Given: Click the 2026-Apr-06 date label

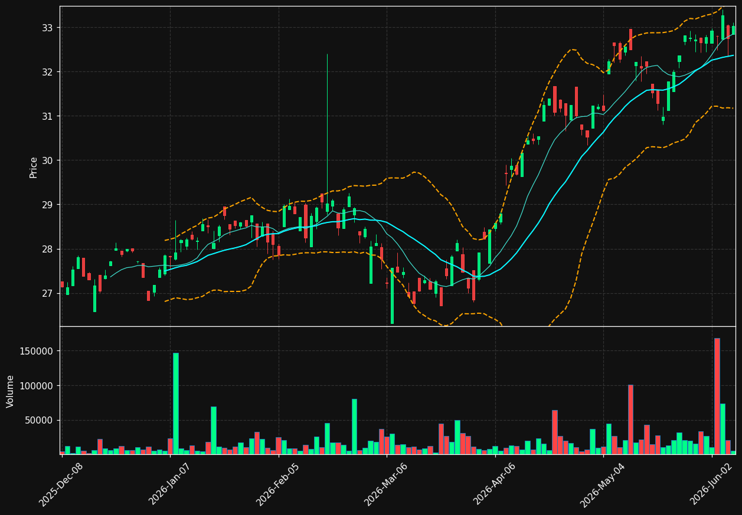Looking at the screenshot, I should click(x=495, y=484).
